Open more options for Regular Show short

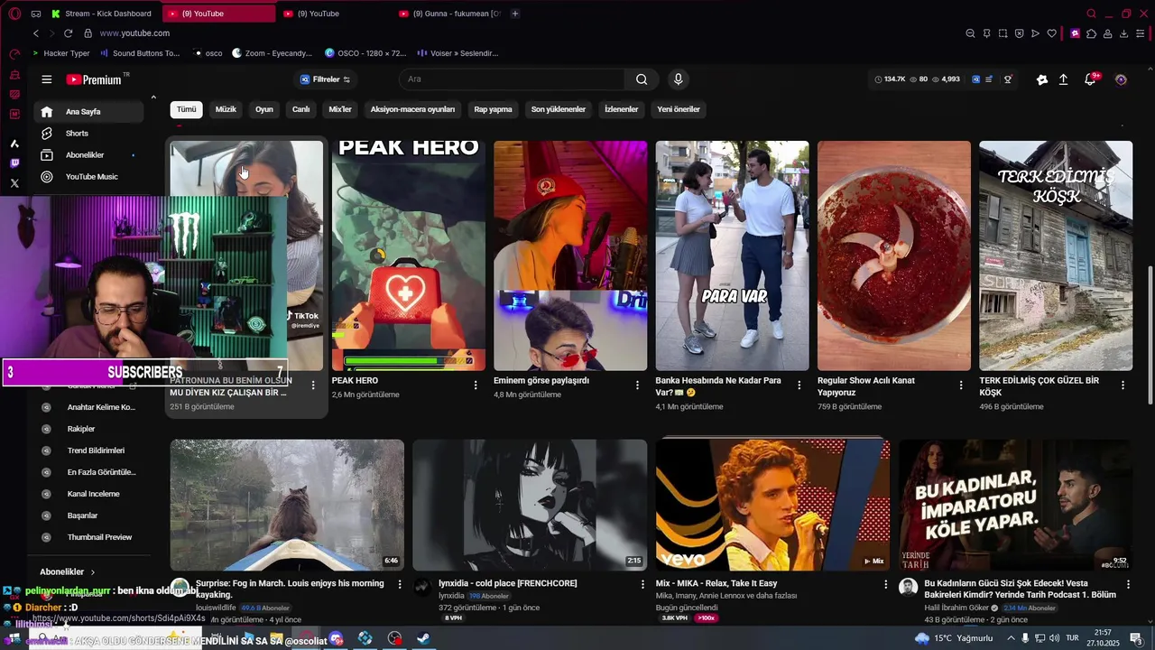coord(961,385)
